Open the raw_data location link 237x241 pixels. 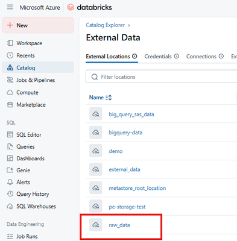click(119, 225)
